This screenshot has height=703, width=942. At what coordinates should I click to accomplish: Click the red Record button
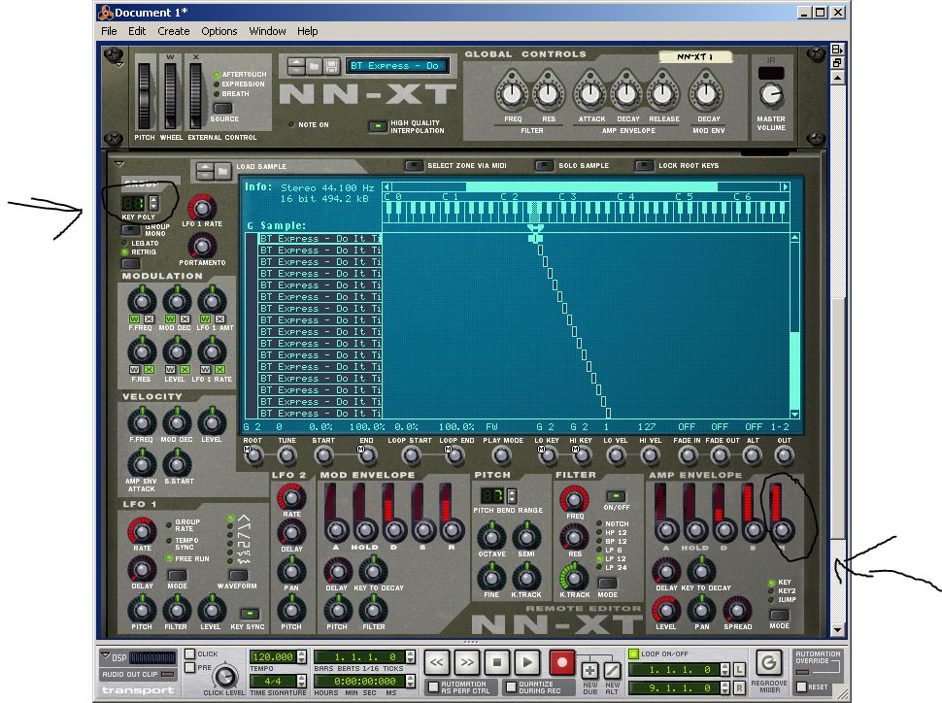[x=561, y=662]
